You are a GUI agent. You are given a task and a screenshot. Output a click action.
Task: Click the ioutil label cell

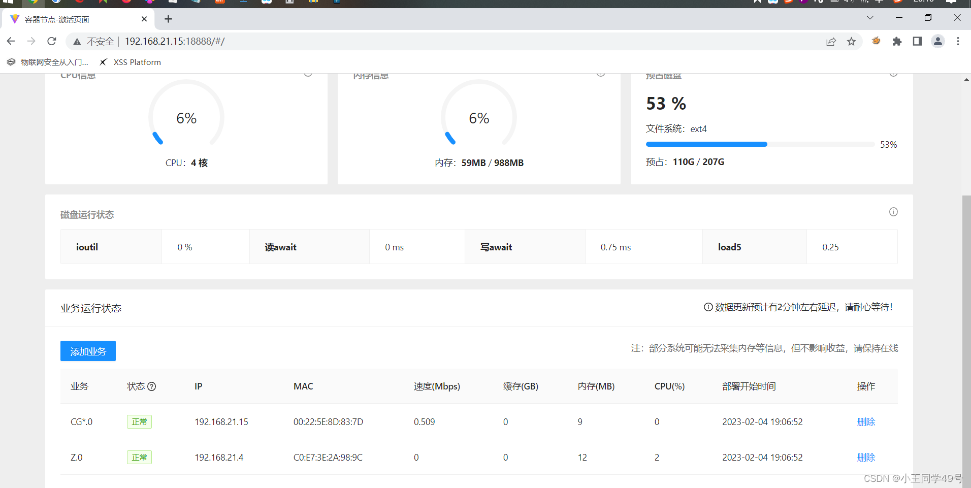[111, 247]
